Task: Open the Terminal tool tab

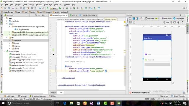Action: [x=22, y=96]
